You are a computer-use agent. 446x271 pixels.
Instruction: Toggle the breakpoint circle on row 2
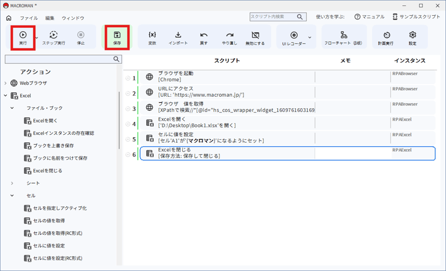[128, 93]
